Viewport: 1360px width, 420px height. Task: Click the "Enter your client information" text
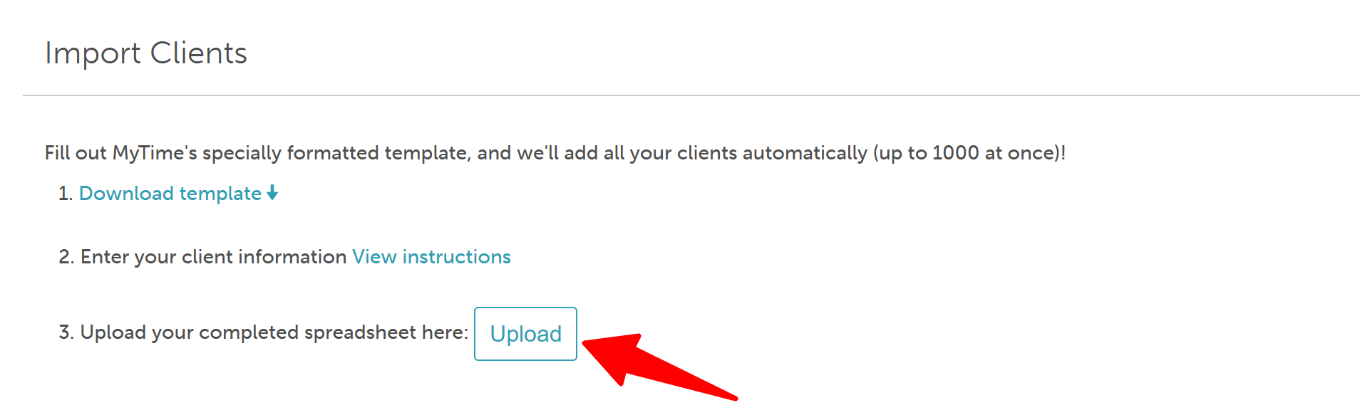(213, 257)
